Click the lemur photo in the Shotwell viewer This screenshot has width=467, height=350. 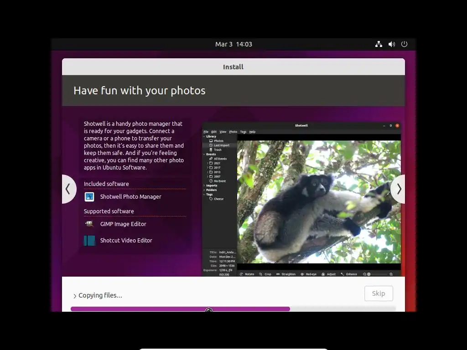tap(319, 201)
